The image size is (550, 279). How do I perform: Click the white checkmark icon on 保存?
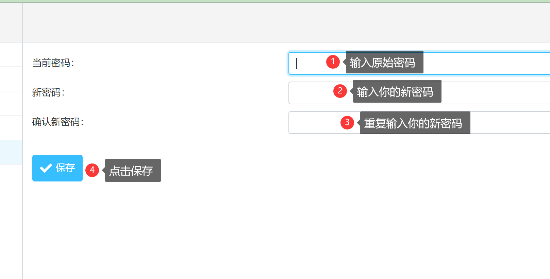coord(46,168)
